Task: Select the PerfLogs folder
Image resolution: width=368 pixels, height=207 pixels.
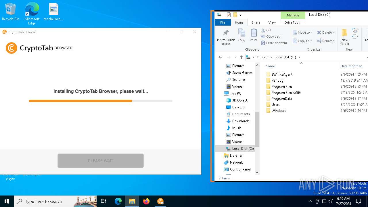Action: coord(278,80)
